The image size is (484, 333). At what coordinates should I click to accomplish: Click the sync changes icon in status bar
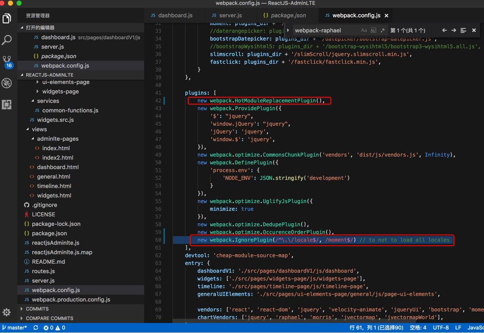(x=36, y=328)
